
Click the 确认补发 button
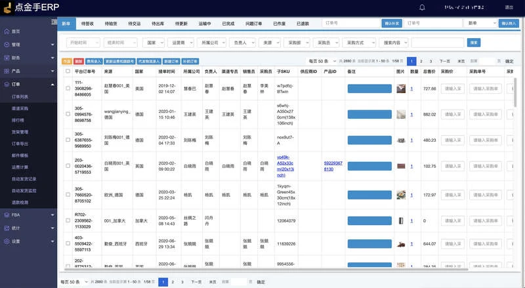(x=392, y=24)
